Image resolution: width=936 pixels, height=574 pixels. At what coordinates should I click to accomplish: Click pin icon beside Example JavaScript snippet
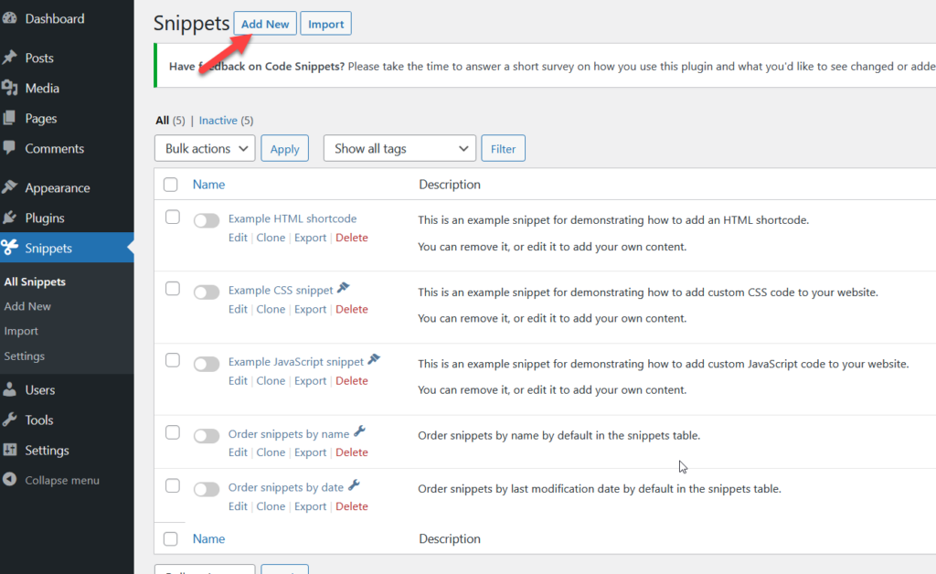click(x=374, y=360)
